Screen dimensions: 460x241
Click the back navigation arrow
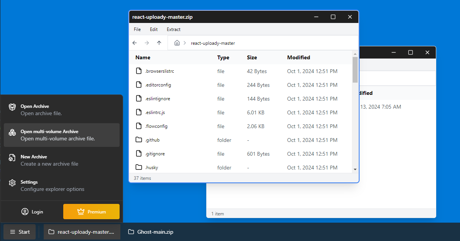point(135,43)
